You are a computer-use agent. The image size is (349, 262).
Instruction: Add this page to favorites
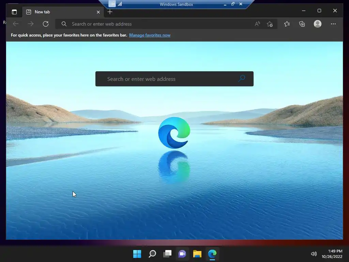[270, 24]
